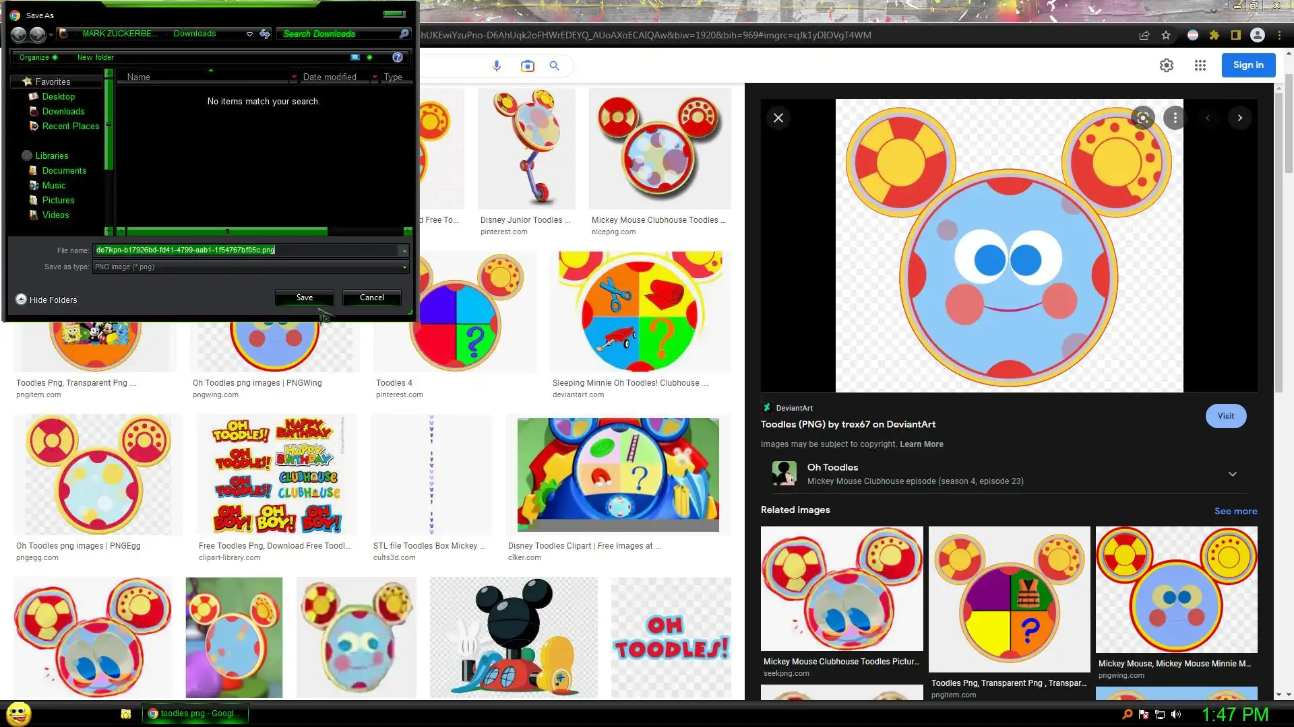Open Save As dialog help icon
This screenshot has width=1294, height=727.
(398, 57)
